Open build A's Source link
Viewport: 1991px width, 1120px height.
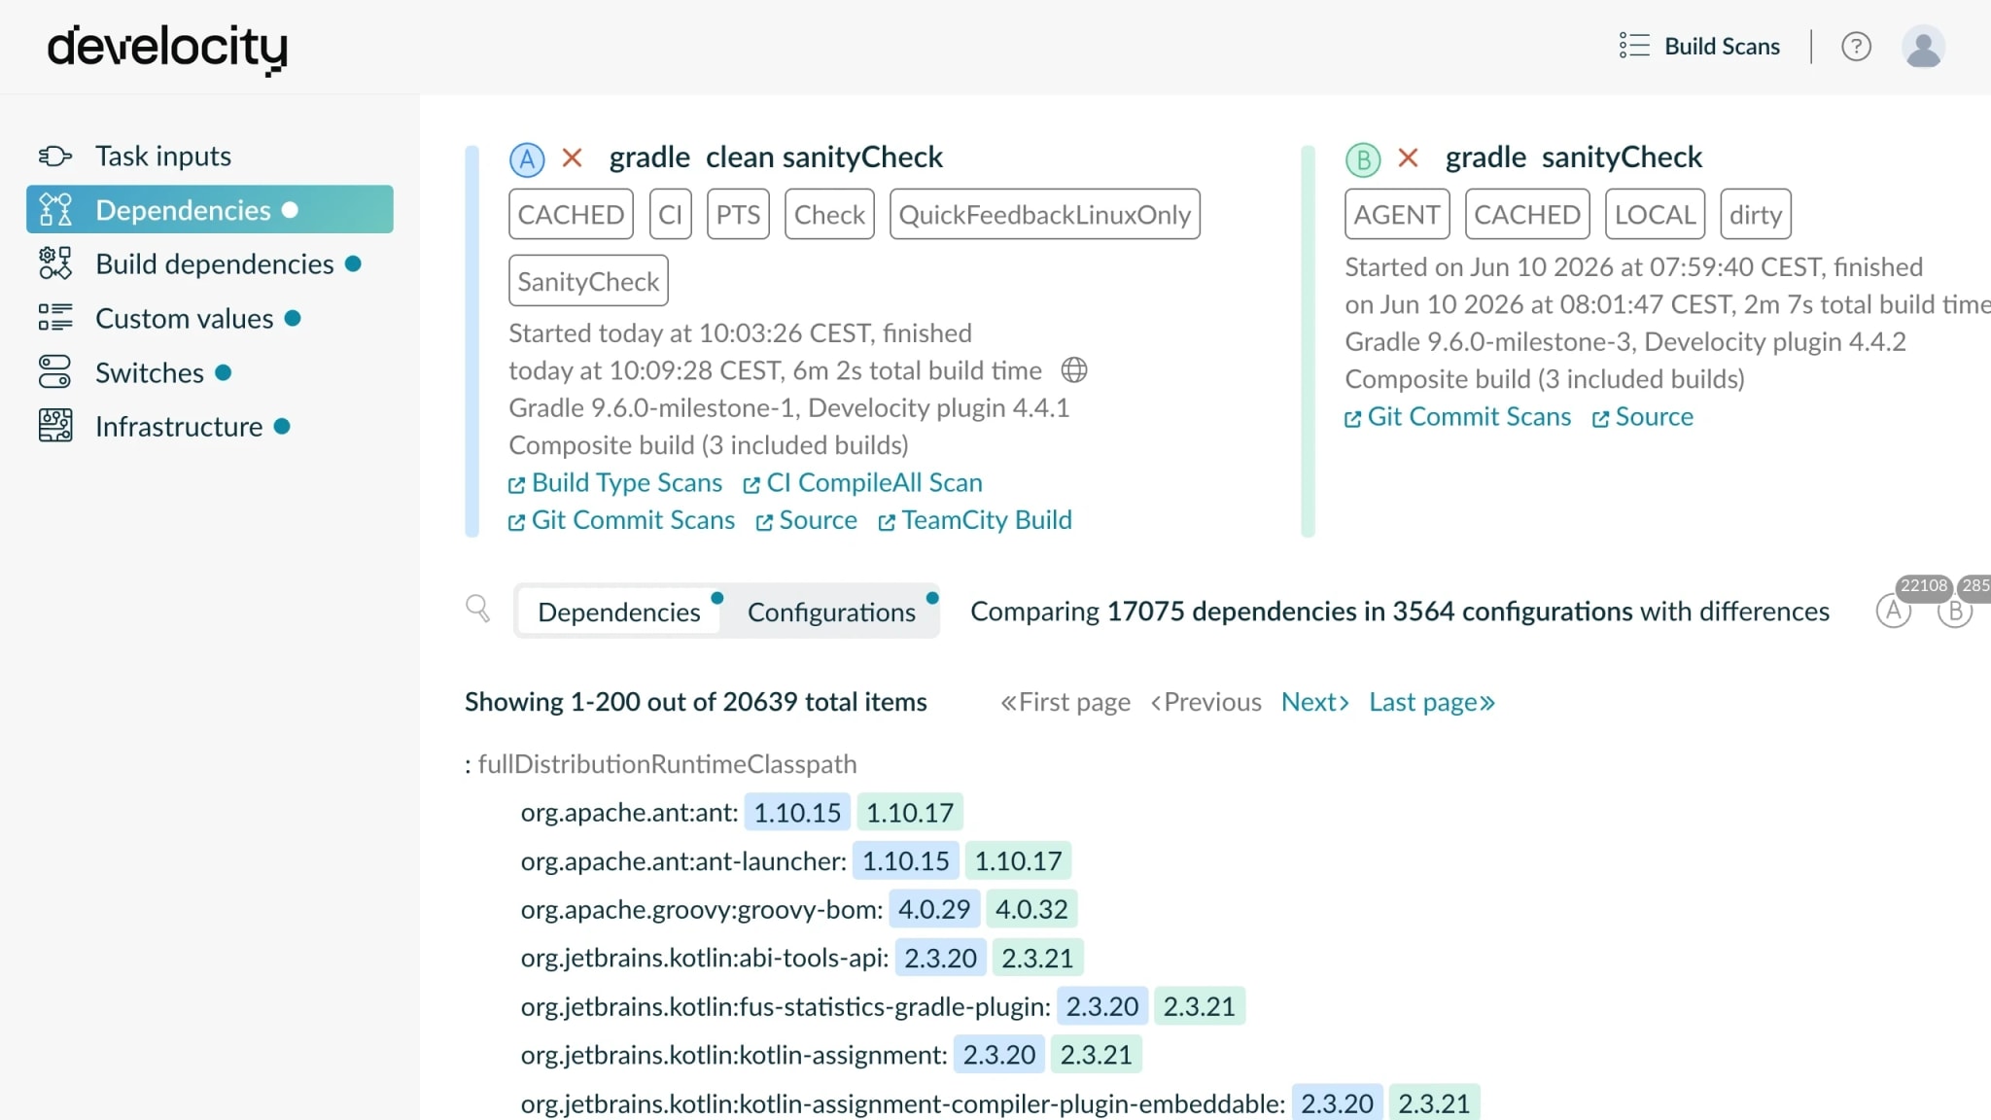tap(807, 520)
